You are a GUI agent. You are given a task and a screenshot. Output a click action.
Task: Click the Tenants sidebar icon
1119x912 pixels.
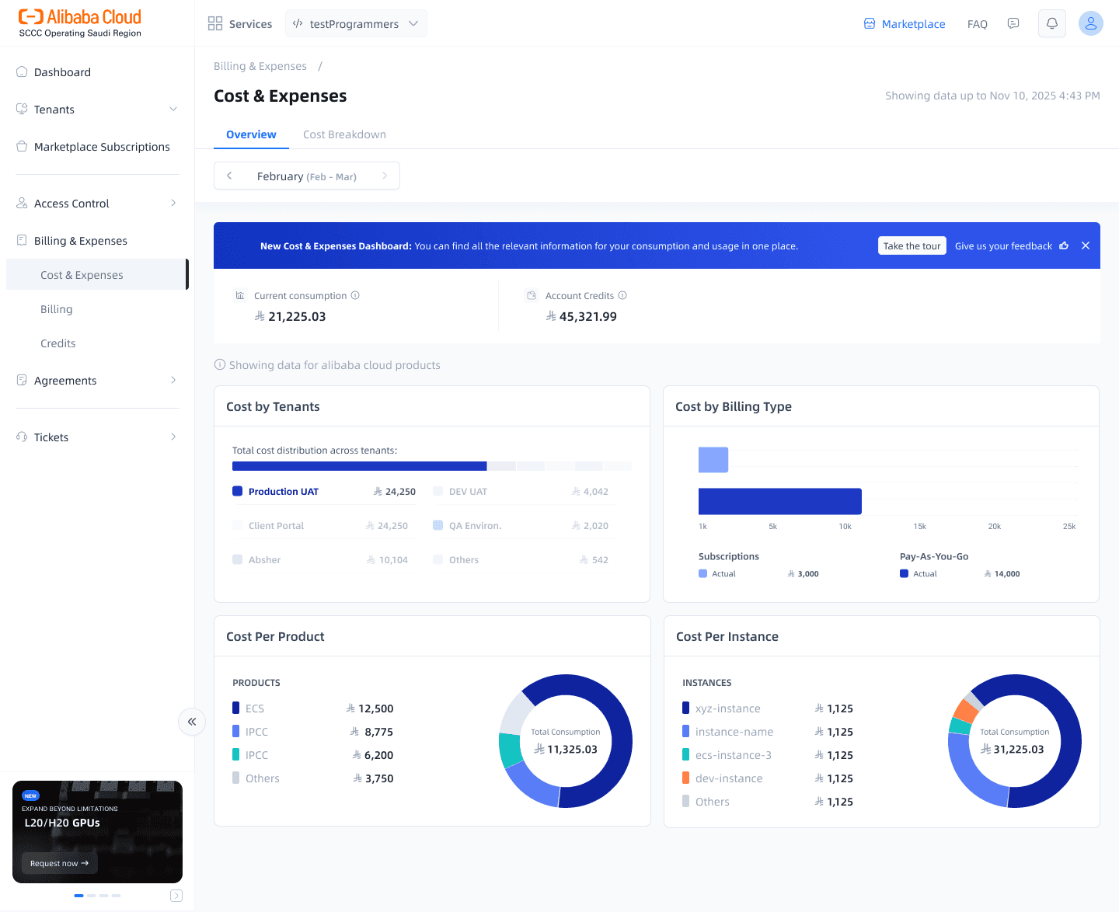22,109
